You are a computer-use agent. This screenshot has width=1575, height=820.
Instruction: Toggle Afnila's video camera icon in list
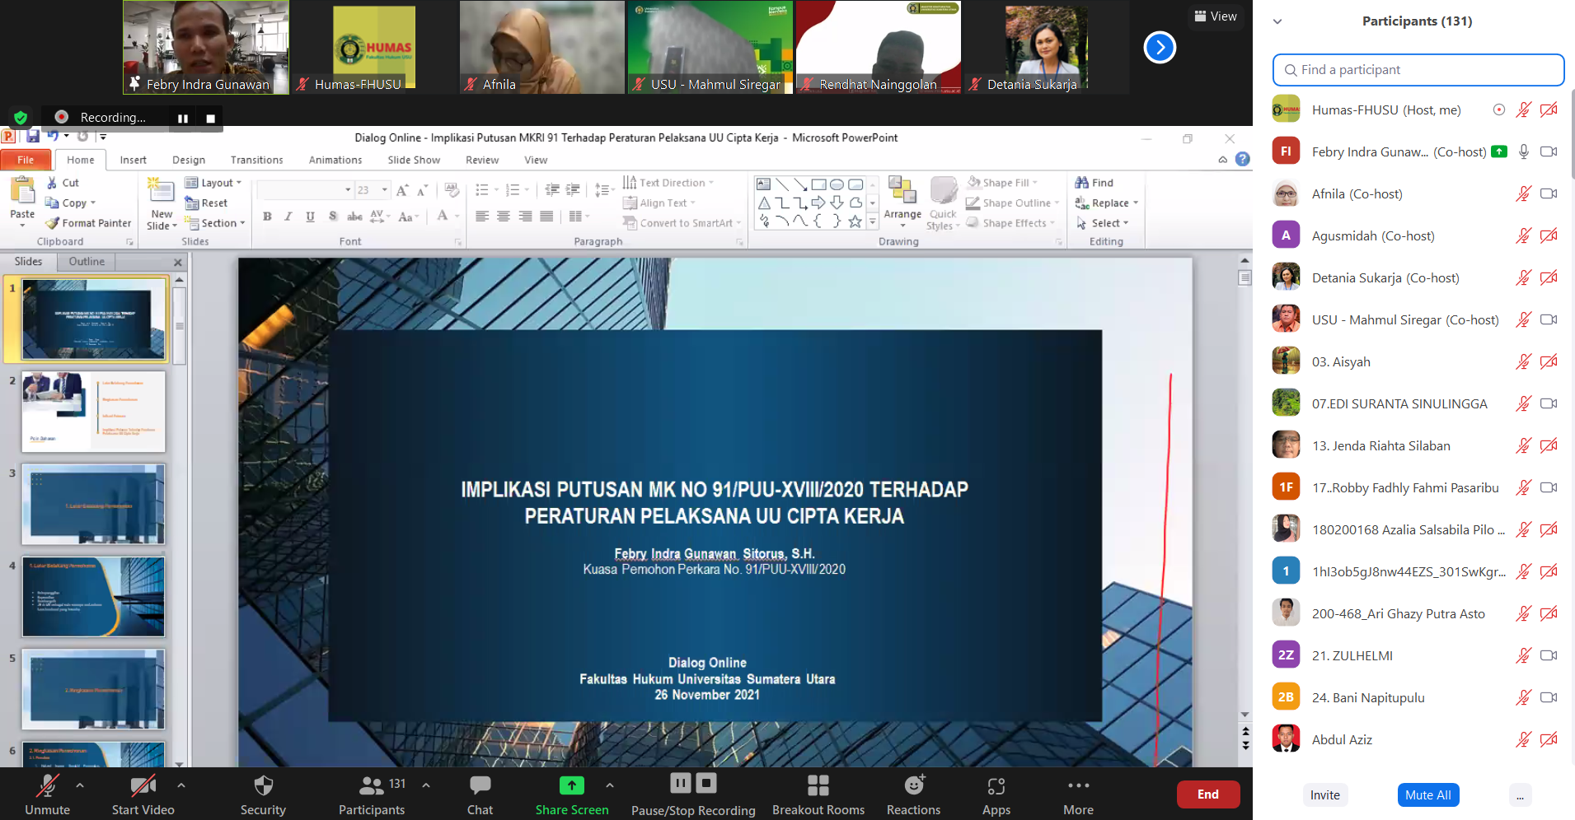(x=1549, y=193)
